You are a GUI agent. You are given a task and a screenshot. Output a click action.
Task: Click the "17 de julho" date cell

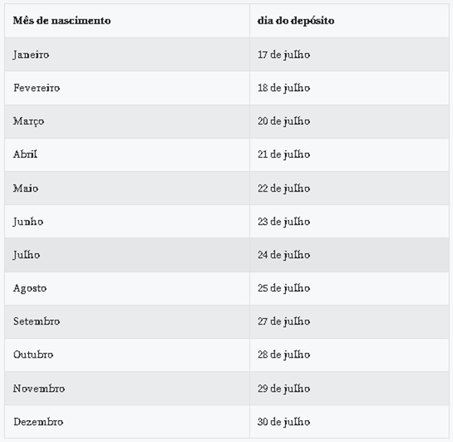[x=283, y=55]
